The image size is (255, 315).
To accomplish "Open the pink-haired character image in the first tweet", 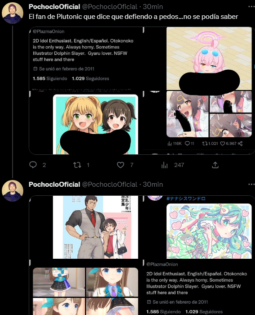I will point(209,58).
